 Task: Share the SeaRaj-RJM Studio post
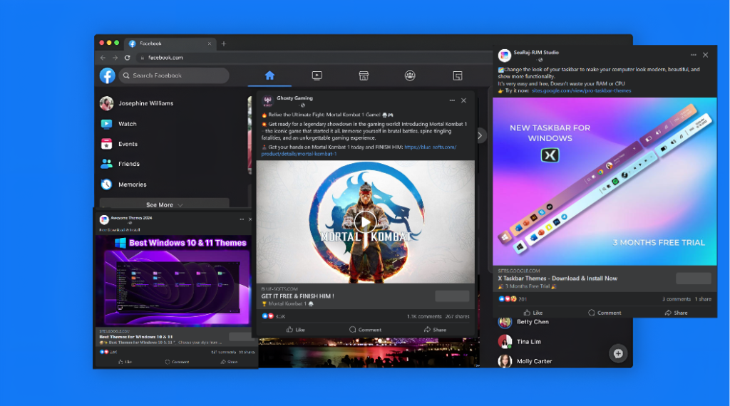(x=676, y=313)
